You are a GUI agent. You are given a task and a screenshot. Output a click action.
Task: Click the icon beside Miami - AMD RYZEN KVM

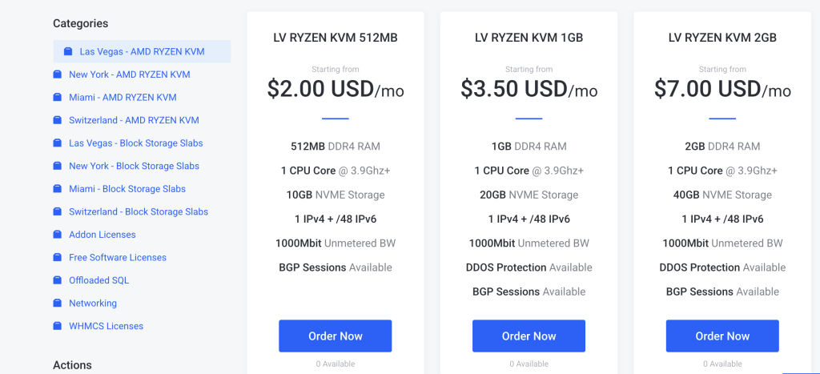(57, 98)
